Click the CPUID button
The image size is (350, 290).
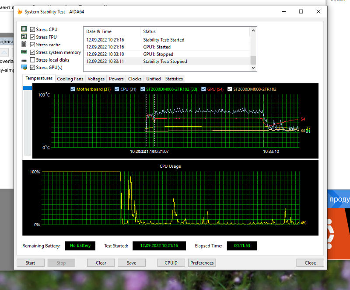[171, 263]
